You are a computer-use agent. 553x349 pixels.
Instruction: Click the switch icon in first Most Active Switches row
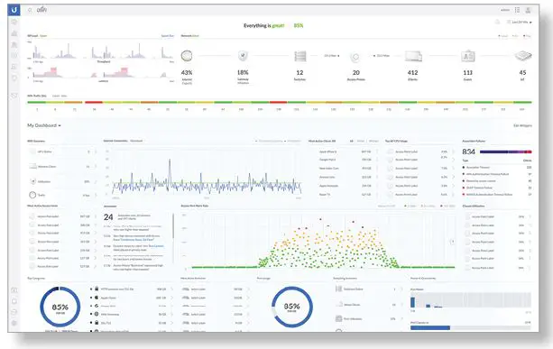(x=186, y=289)
